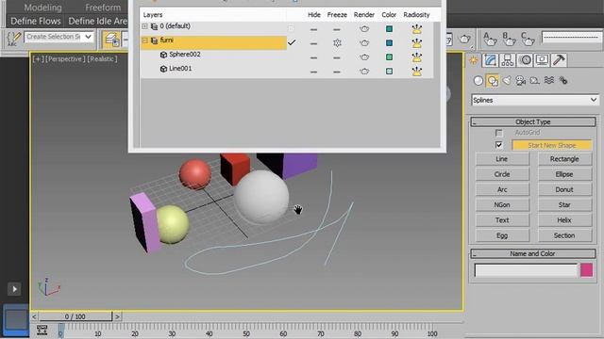604x339 pixels.
Task: Toggle Freeze for Sphere002
Action: point(337,57)
